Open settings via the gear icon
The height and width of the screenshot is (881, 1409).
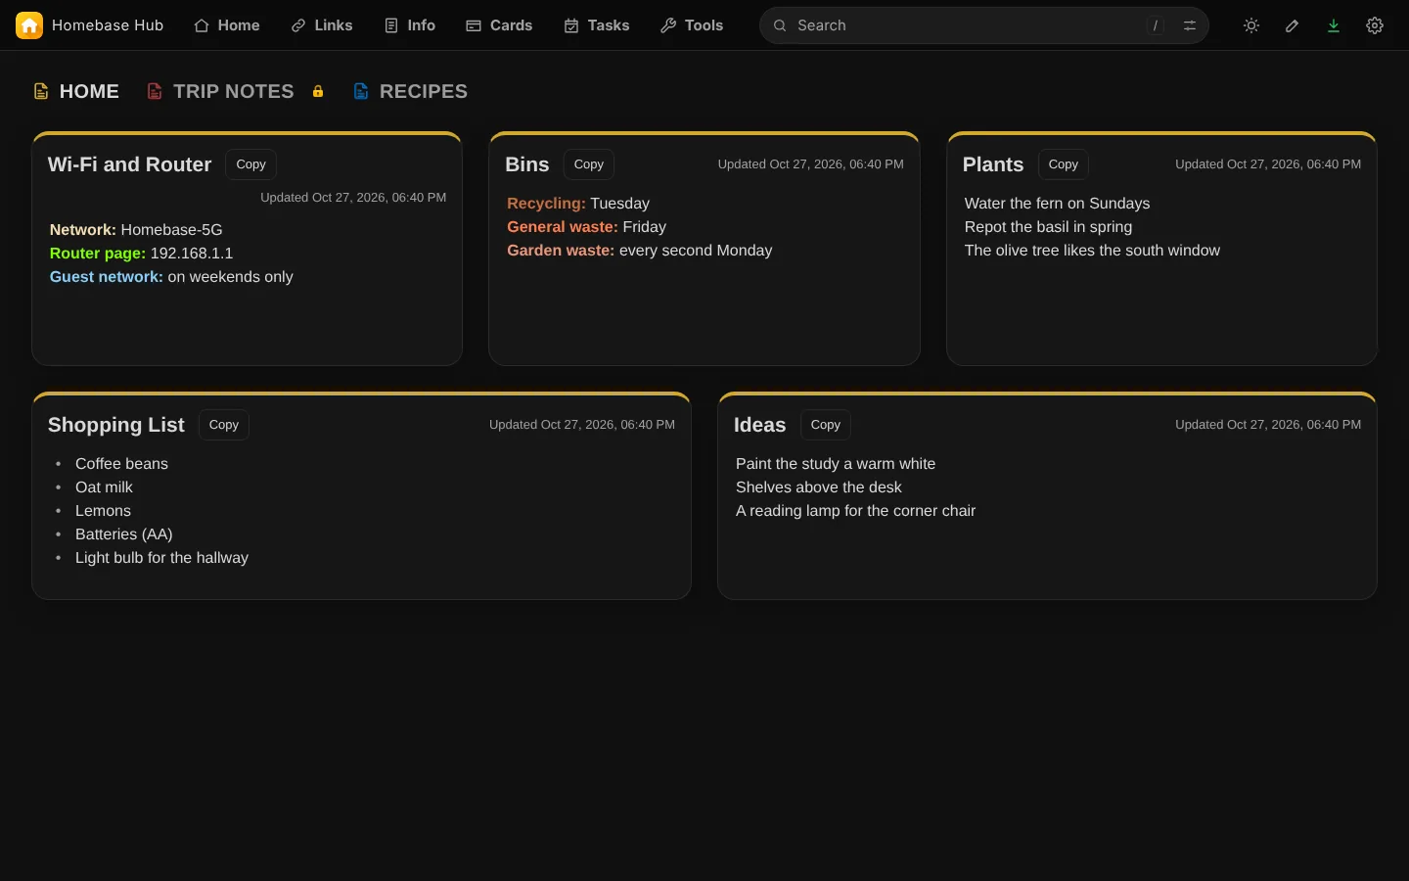click(x=1375, y=25)
